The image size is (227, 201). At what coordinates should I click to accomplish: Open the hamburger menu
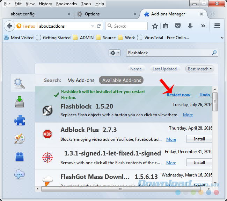(x=217, y=26)
